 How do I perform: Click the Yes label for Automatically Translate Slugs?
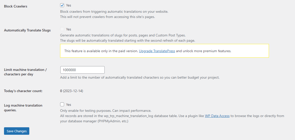pos(69,29)
